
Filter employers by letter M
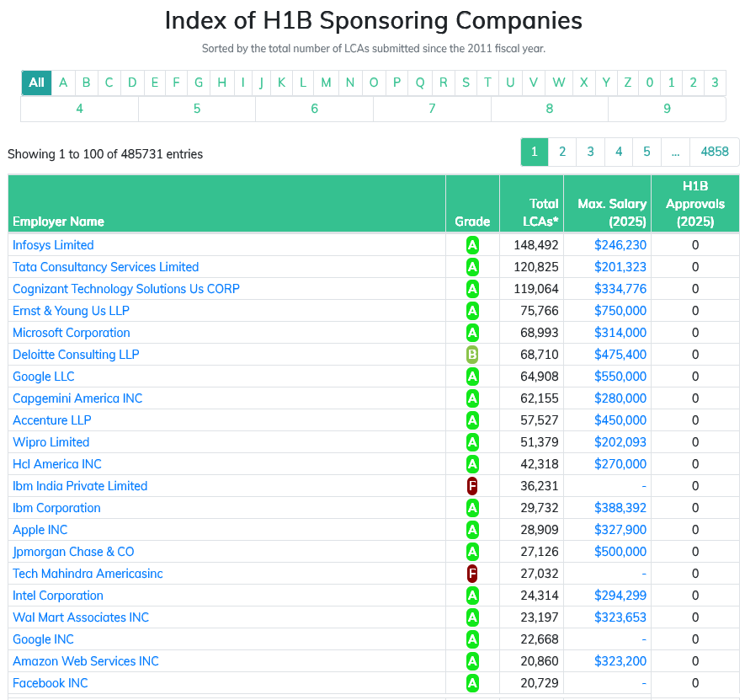tap(326, 83)
